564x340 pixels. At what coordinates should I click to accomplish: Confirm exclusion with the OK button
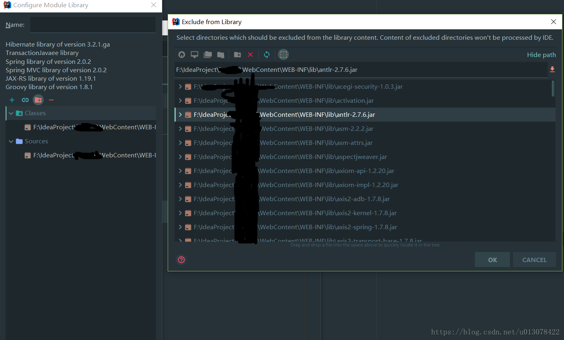(x=492, y=260)
